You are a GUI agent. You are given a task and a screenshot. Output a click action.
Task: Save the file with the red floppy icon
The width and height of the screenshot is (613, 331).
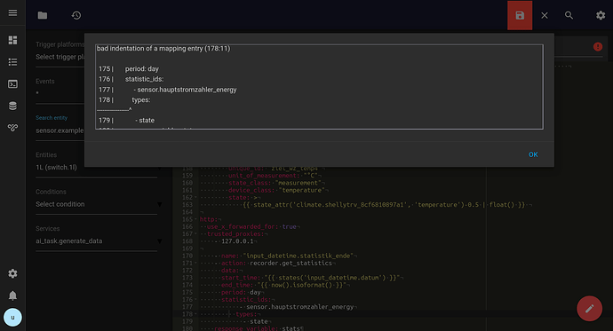[x=520, y=15]
